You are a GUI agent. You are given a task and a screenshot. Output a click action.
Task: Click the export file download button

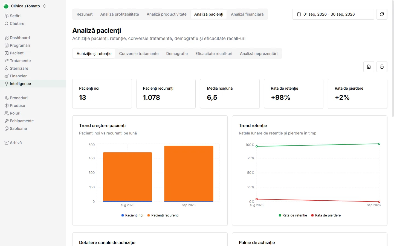369,67
